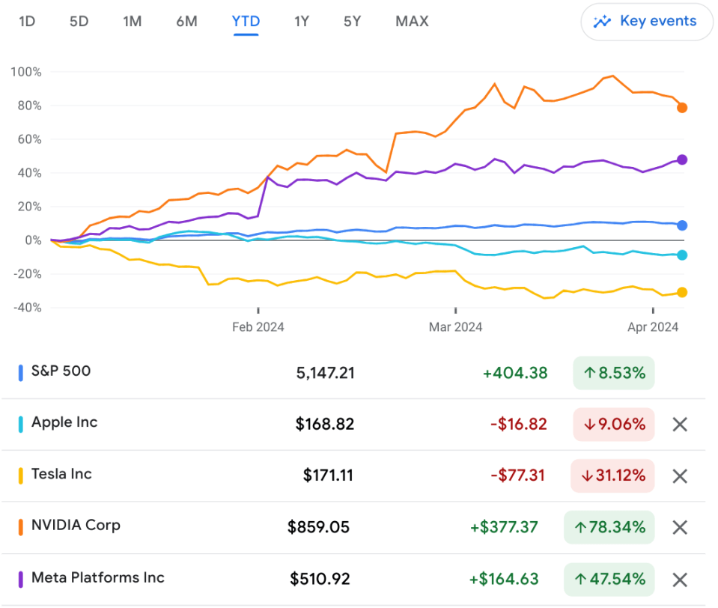Choose the 5Y chart range

[x=352, y=22]
